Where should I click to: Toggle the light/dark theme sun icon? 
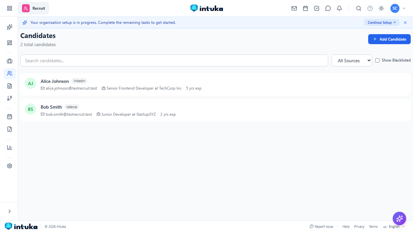(381, 8)
